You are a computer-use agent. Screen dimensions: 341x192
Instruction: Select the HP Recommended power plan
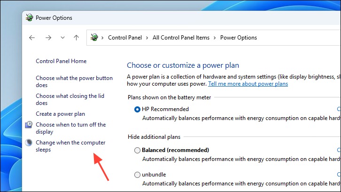(137, 109)
